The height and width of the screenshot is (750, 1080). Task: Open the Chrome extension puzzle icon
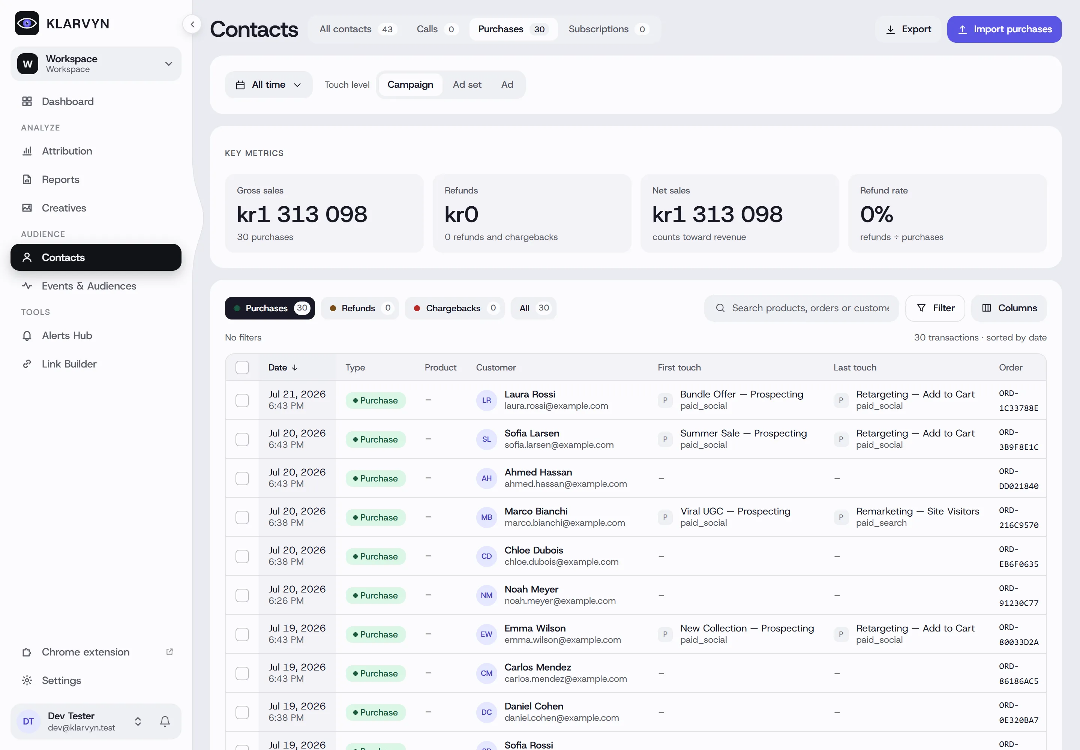27,652
